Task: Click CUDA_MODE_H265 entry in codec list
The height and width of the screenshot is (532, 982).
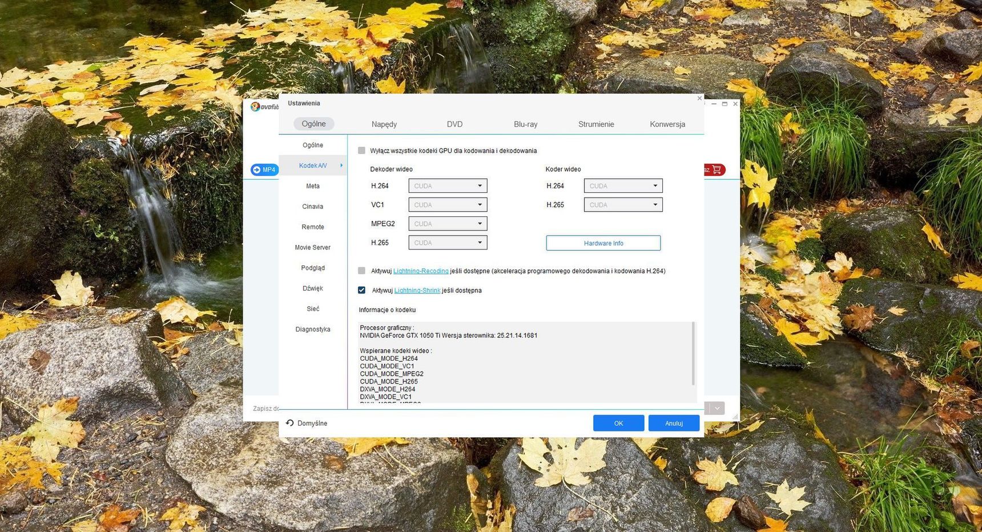Action: [389, 381]
